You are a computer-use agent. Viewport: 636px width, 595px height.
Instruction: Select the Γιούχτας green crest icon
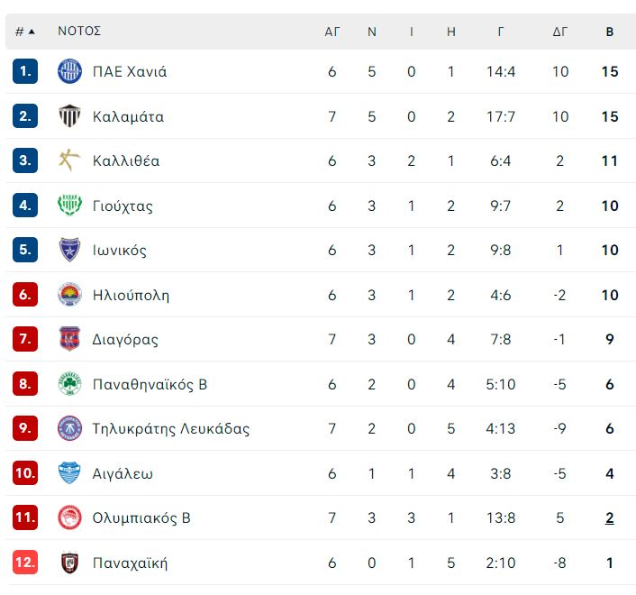pyautogui.click(x=69, y=206)
